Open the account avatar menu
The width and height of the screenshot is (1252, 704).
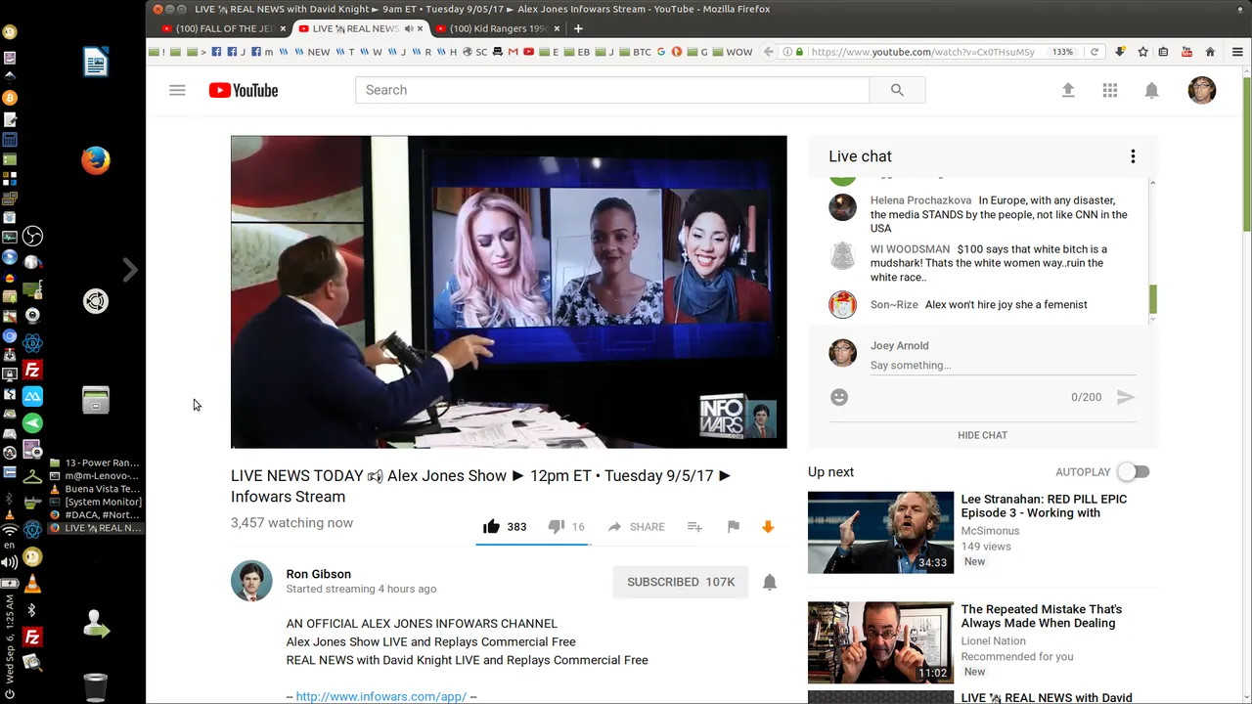click(1201, 90)
